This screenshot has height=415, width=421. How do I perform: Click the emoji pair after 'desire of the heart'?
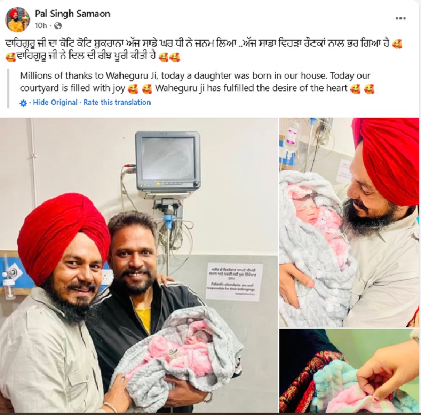(x=363, y=89)
